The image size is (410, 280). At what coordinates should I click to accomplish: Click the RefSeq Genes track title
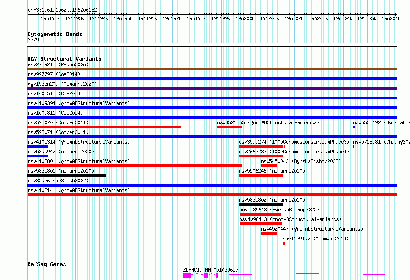click(47, 264)
